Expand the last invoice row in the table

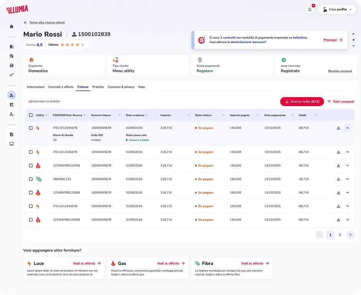click(348, 220)
